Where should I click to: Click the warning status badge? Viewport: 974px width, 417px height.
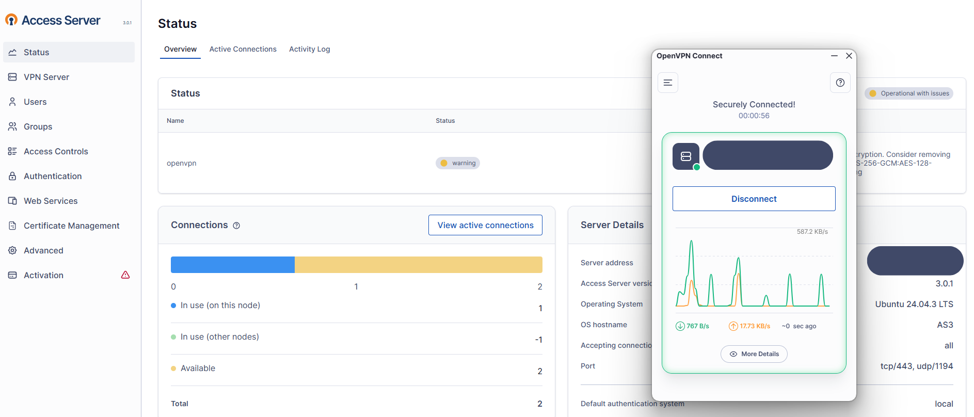click(458, 163)
